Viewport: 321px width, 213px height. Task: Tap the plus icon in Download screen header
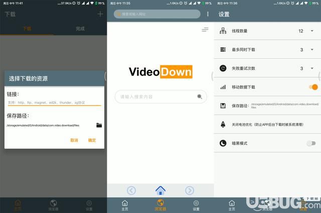100,14
